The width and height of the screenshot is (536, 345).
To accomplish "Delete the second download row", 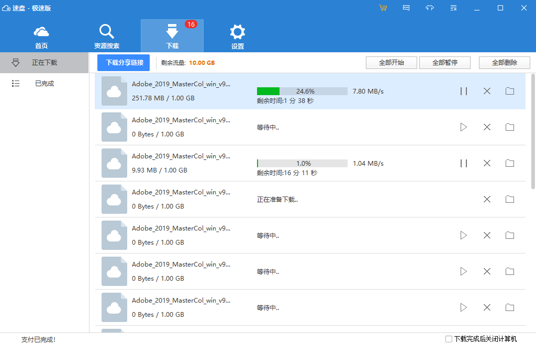I will (x=487, y=128).
